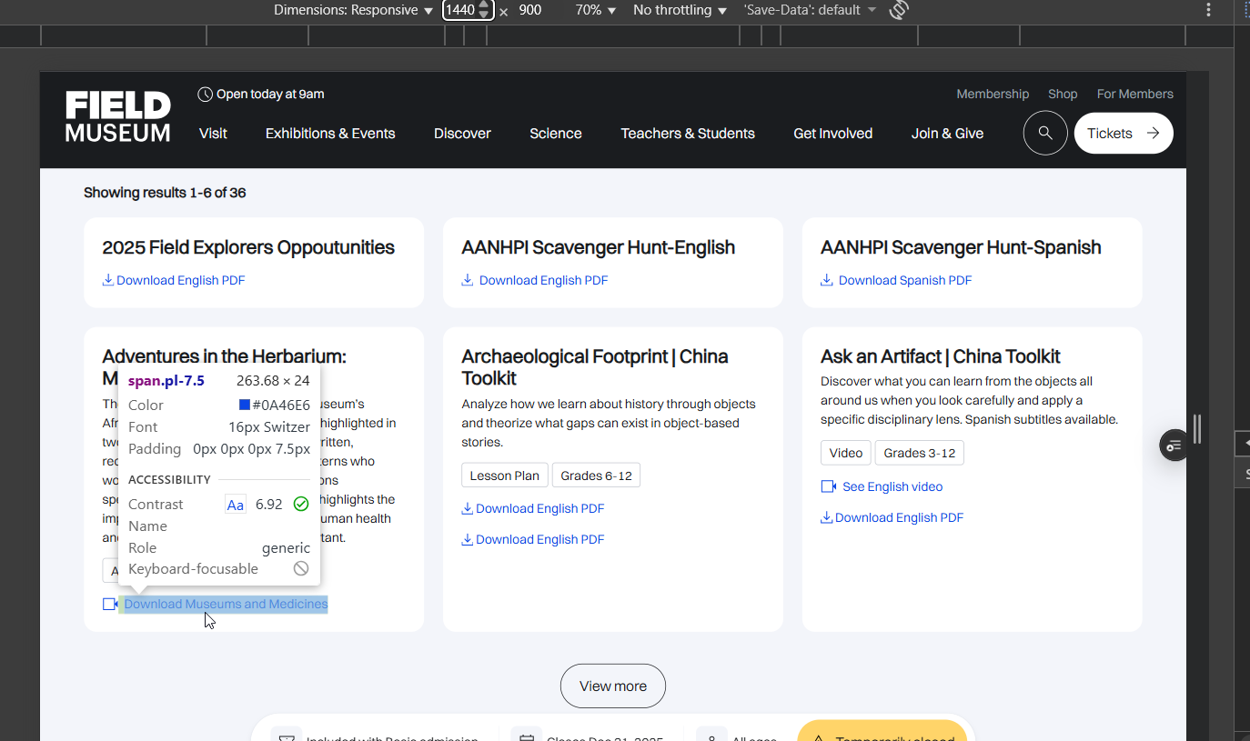The image size is (1250, 741).
Task: Click the description starting "Discover what you can learn"
Action: tap(969, 400)
